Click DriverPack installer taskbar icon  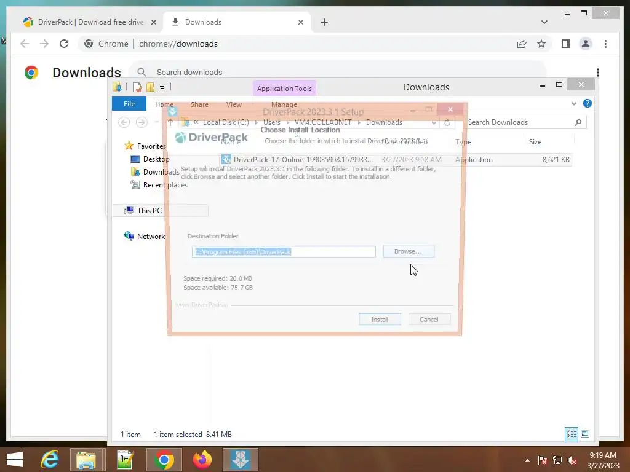coord(241,460)
